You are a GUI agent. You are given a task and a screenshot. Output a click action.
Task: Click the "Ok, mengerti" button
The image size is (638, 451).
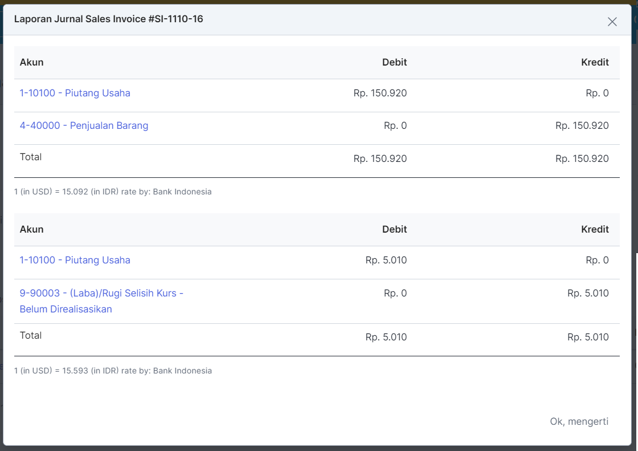point(579,421)
